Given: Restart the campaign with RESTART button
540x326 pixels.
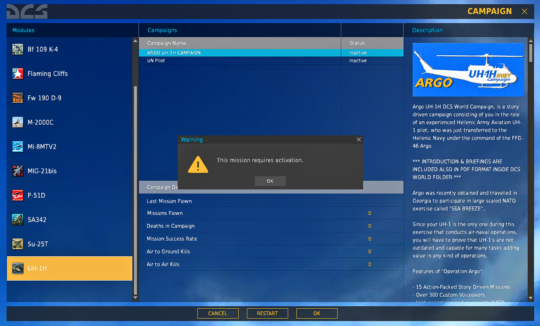Looking at the screenshot, I should [x=267, y=313].
